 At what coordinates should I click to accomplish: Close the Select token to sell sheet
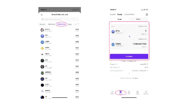42,15
